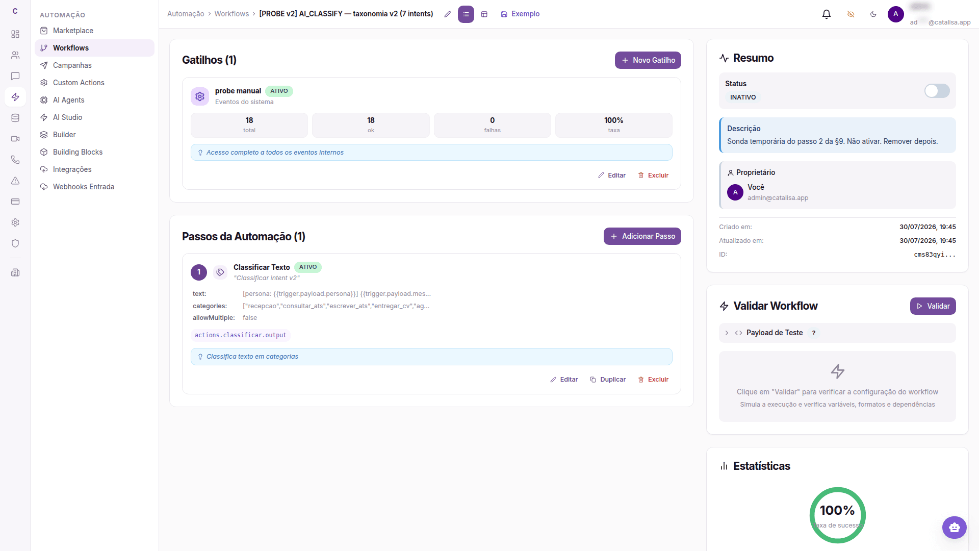Open the shield icon in left rail

15,243
